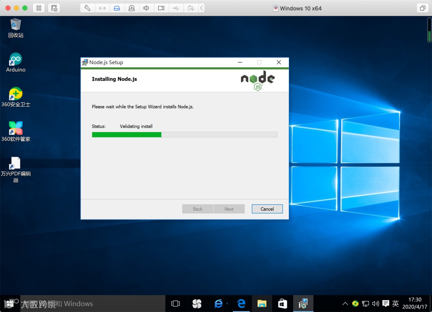Click the Node.js logo in the installer
The height and width of the screenshot is (312, 432).
point(258,80)
